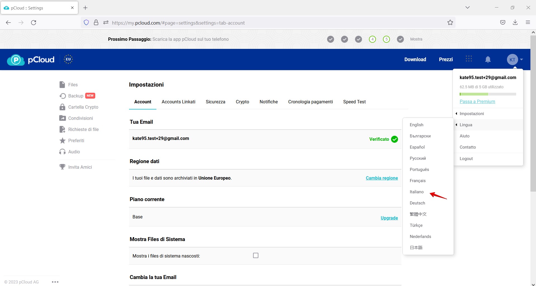This screenshot has height=286, width=536.
Task: Click the storage usage progress bar
Action: 488,94
